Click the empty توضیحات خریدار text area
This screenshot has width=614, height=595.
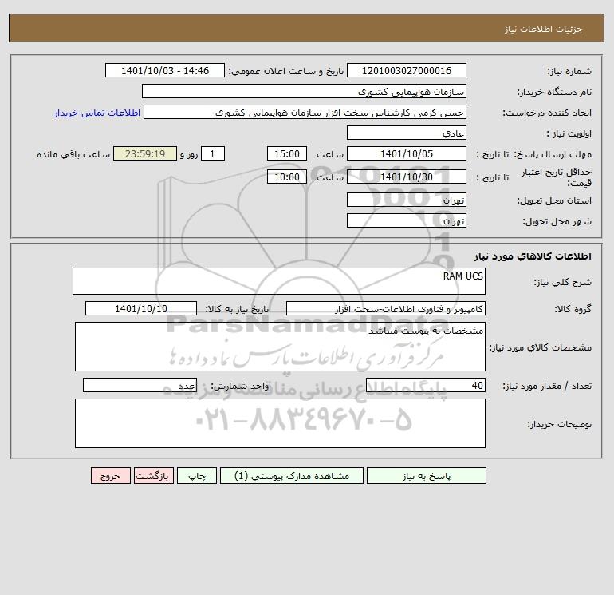[x=280, y=423]
